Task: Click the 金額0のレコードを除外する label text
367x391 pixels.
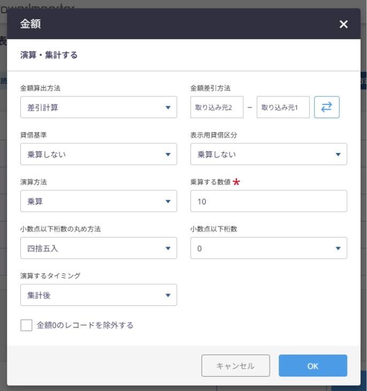Action: (x=85, y=325)
